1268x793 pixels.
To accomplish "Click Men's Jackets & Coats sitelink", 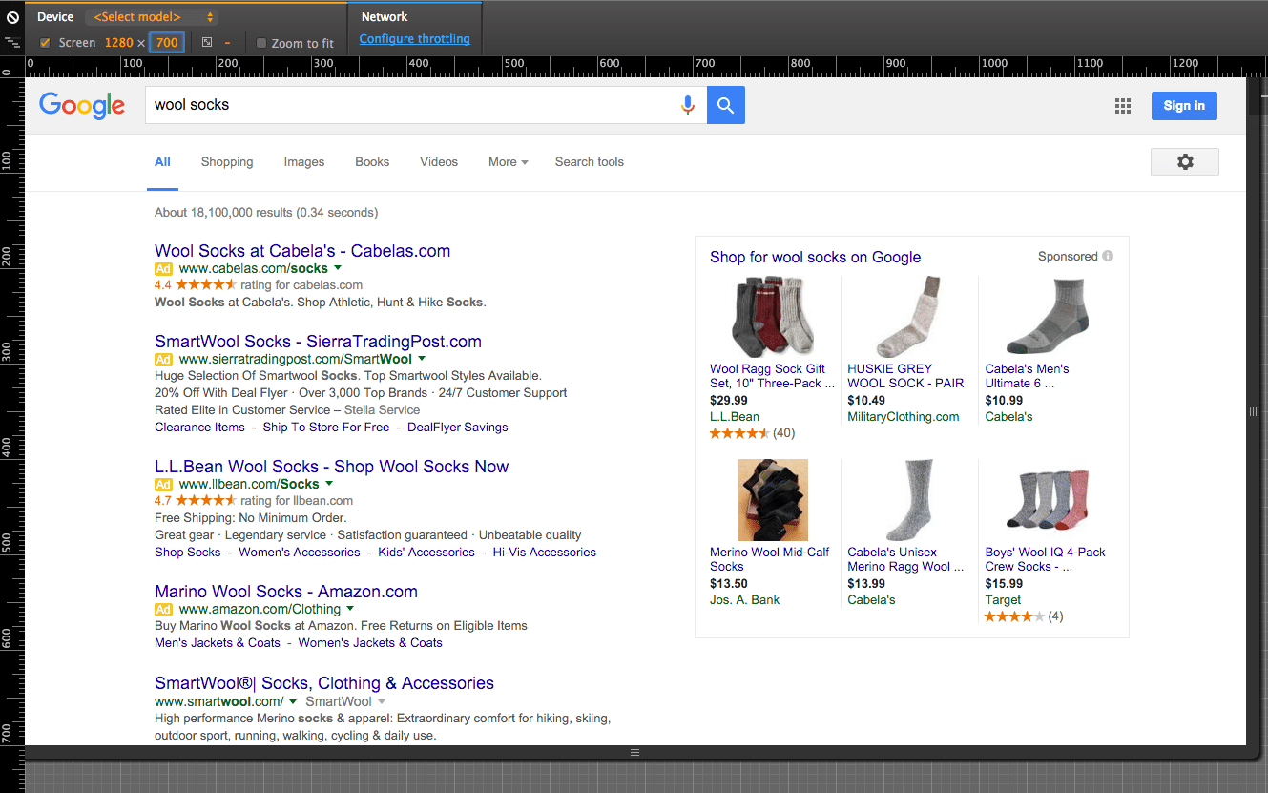I will click(218, 643).
